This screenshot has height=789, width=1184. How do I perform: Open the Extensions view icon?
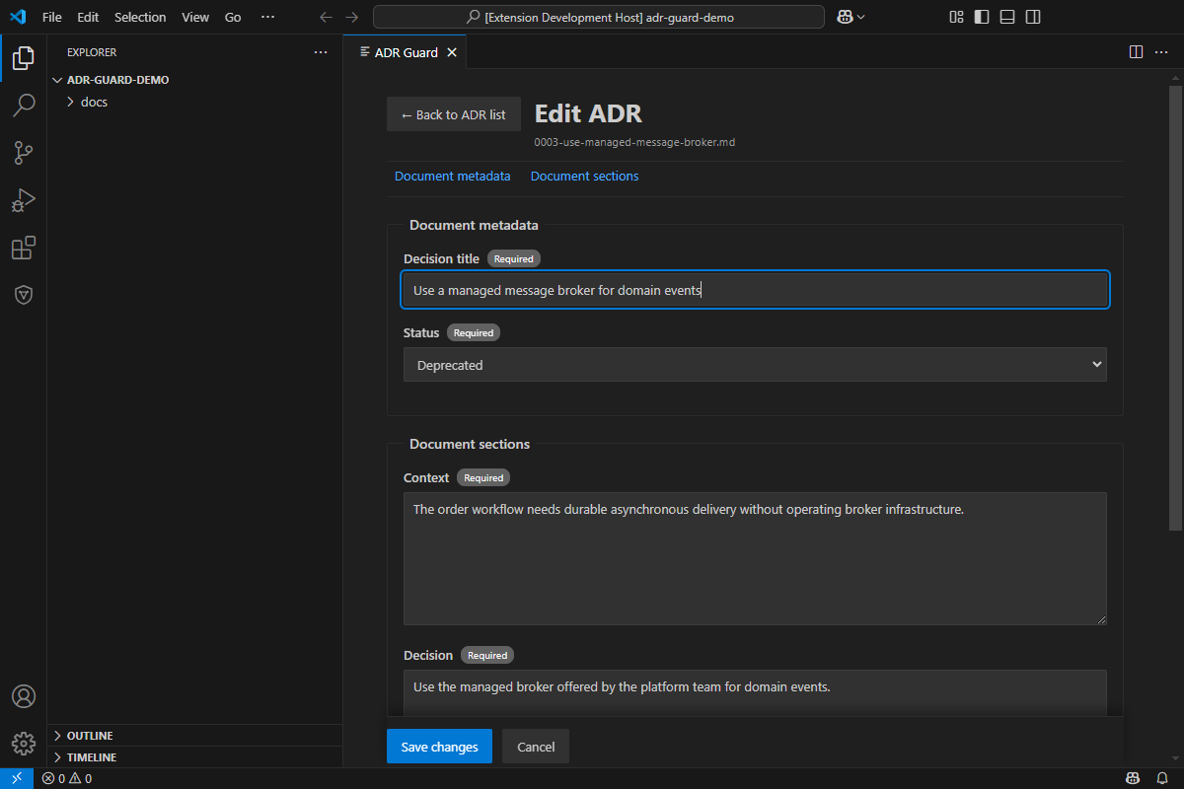pyautogui.click(x=24, y=248)
